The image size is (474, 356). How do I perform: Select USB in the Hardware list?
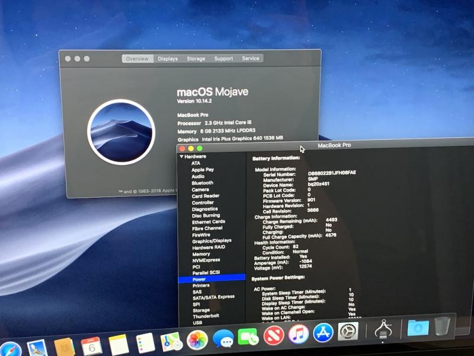[197, 323]
